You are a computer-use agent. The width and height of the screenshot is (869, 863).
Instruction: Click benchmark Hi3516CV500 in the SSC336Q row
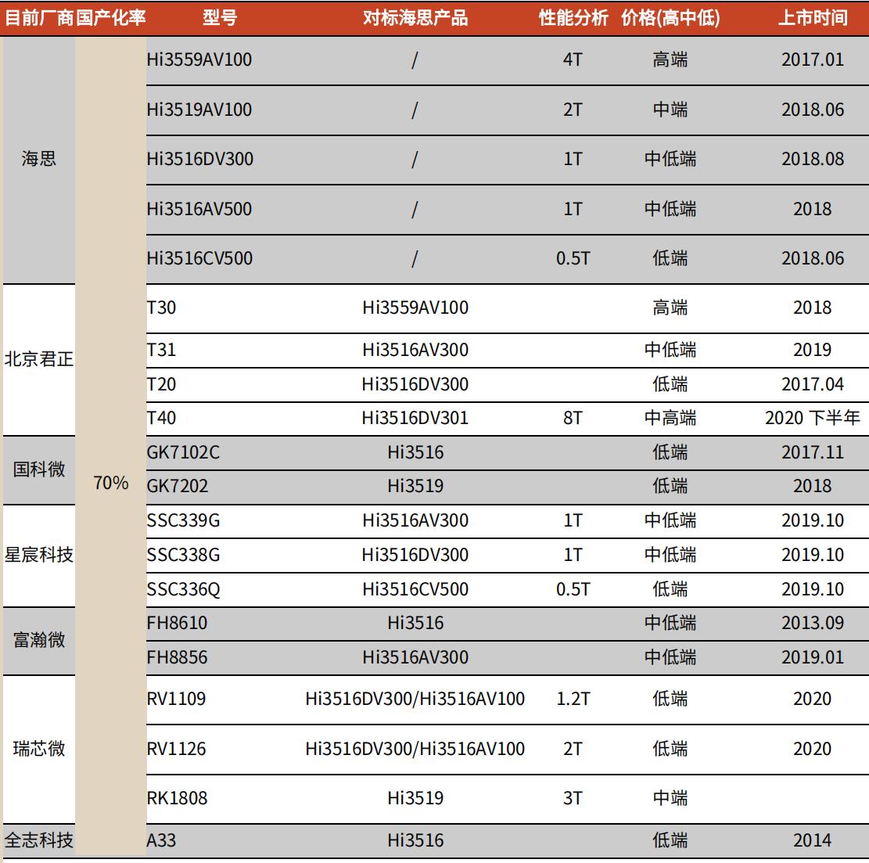coord(415,589)
